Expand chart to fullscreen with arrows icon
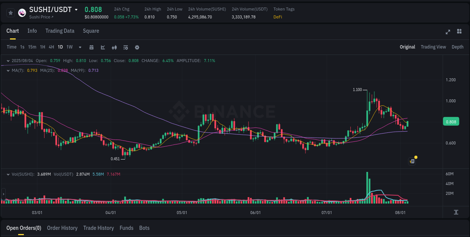The width and height of the screenshot is (470, 237). [448, 32]
